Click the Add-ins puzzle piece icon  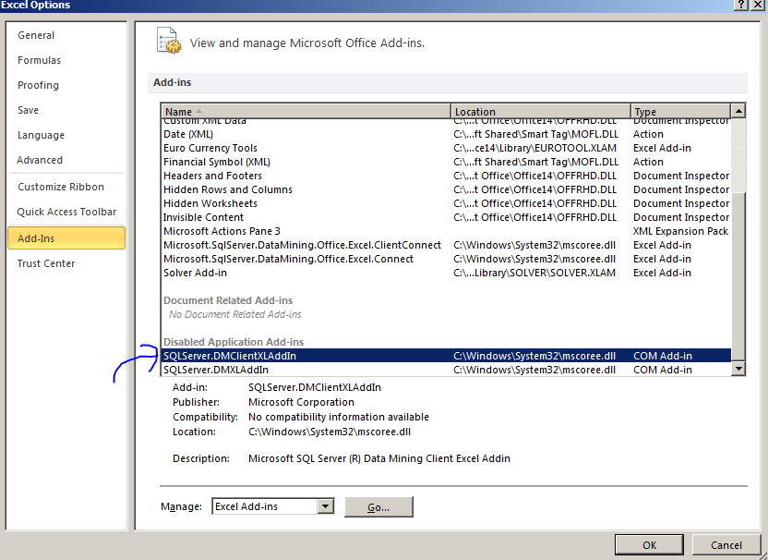(168, 41)
